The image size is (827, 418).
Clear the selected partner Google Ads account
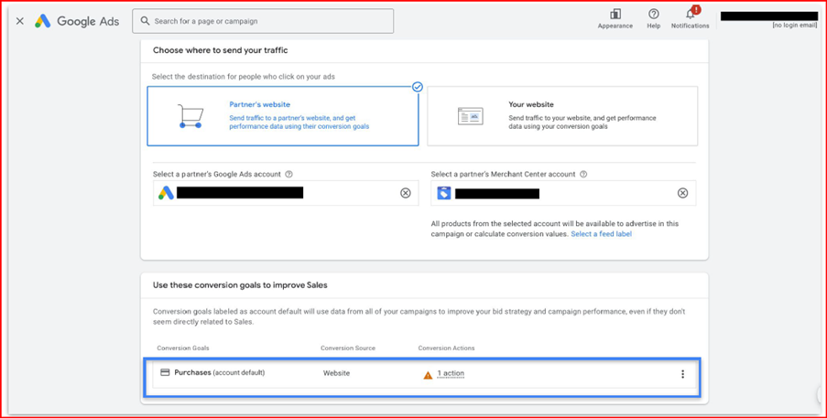(x=406, y=193)
